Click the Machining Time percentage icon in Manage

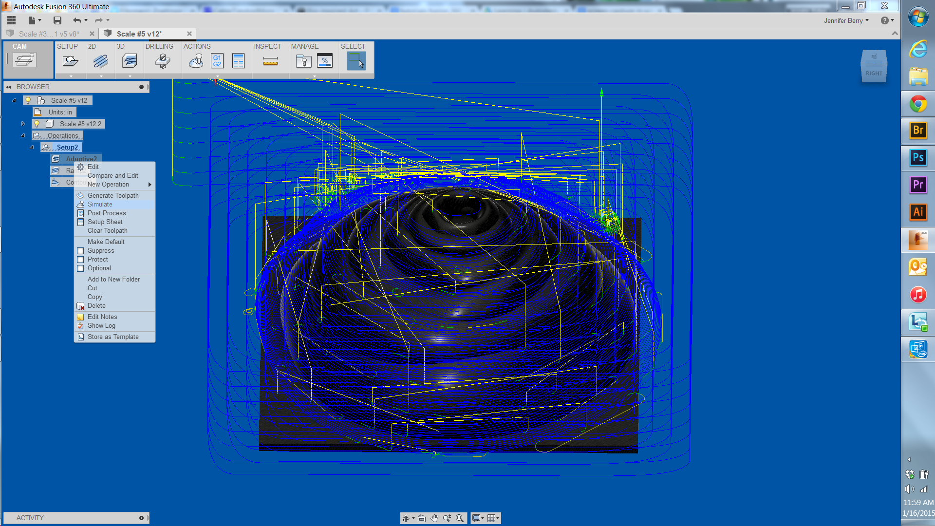pos(325,60)
